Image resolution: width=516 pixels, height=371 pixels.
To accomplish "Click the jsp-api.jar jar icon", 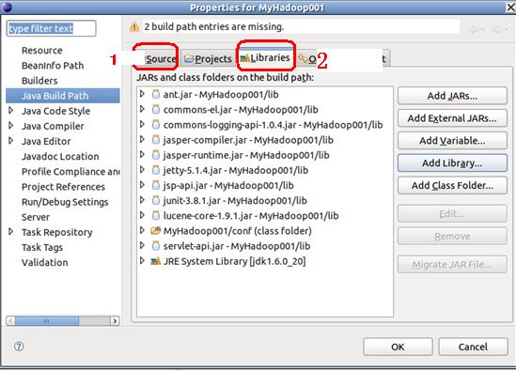I will (x=156, y=185).
